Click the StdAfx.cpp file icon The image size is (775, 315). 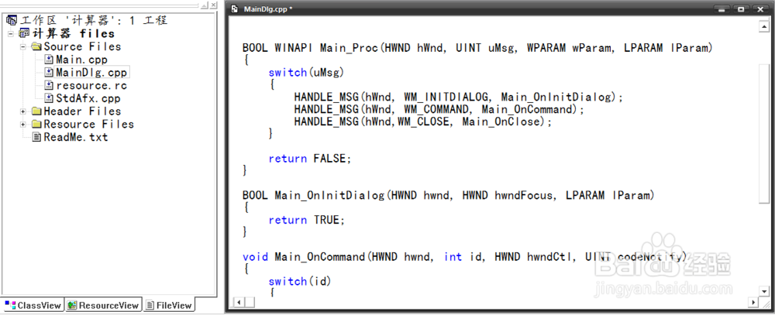[x=49, y=98]
